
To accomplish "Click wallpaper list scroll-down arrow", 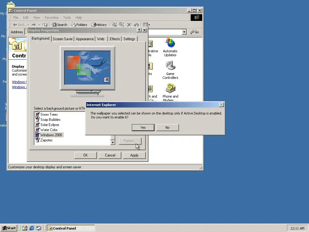I will tap(113, 143).
